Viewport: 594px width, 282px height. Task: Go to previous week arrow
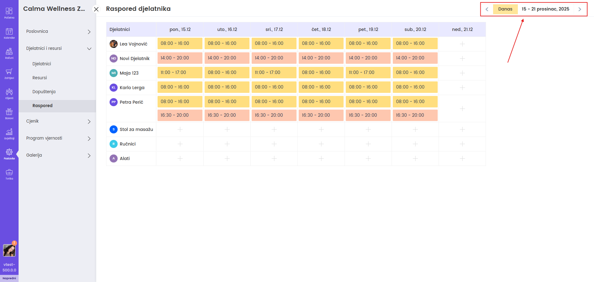[487, 9]
